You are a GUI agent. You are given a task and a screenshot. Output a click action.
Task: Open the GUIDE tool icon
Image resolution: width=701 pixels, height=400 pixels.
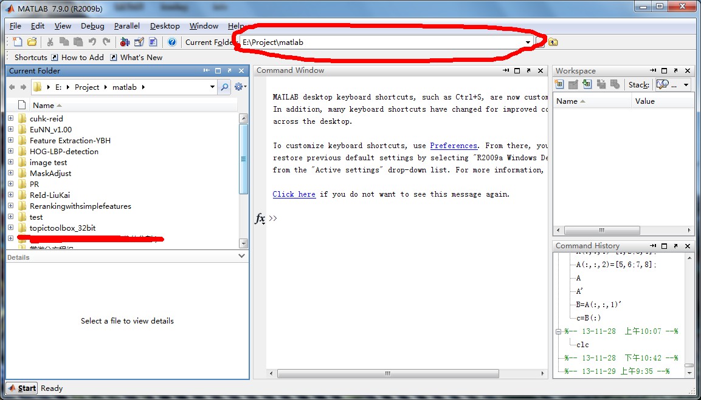click(x=139, y=42)
